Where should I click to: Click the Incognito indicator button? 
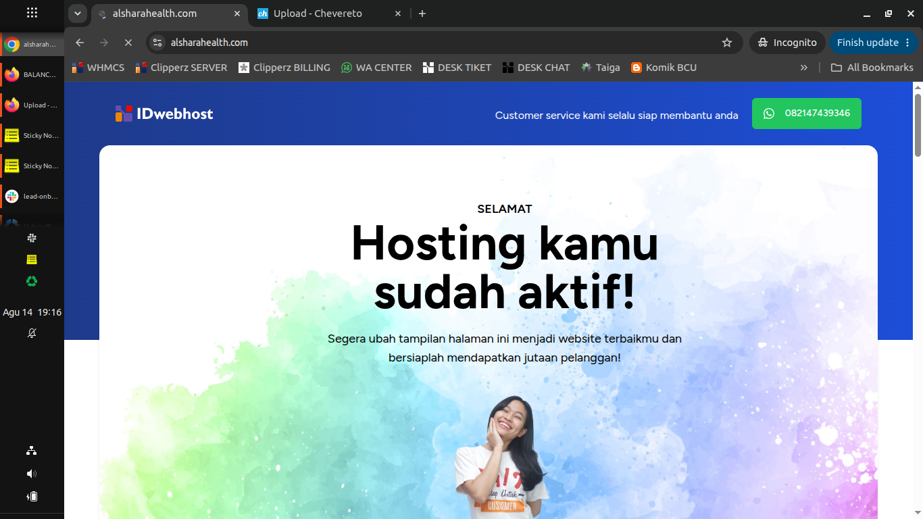787,43
